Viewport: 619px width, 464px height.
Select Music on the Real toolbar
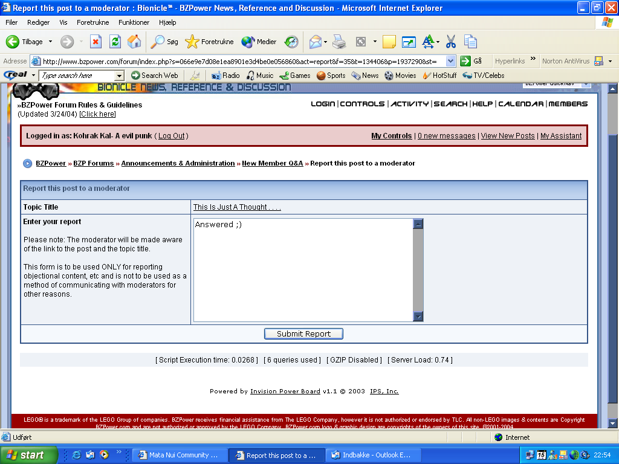point(260,75)
